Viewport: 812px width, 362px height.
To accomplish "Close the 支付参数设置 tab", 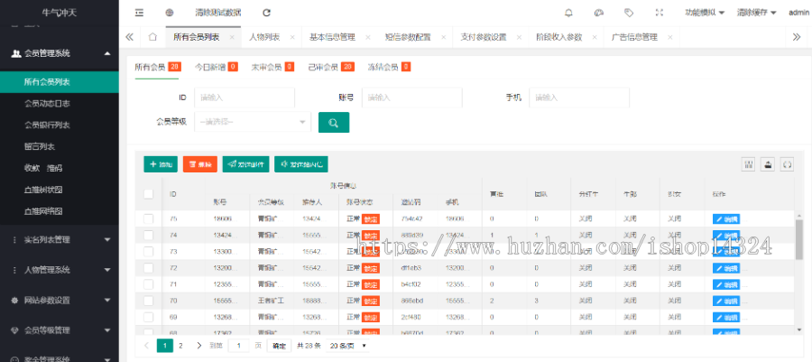I will 519,37.
